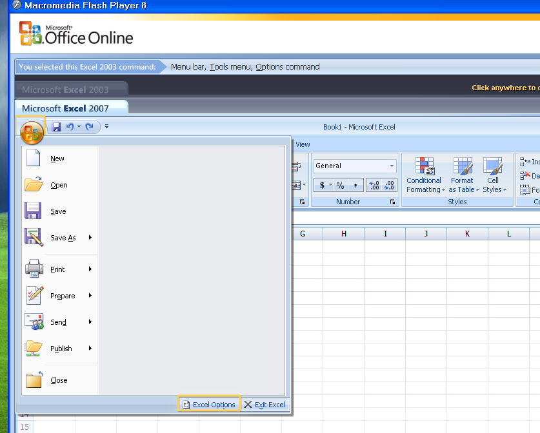Open the Format as Table gallery
This screenshot has height=433, width=540.
462,174
